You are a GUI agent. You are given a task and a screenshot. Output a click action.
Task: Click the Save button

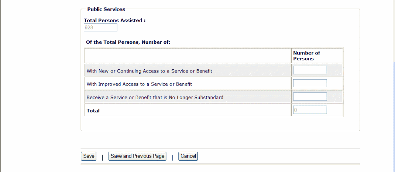(x=89, y=156)
